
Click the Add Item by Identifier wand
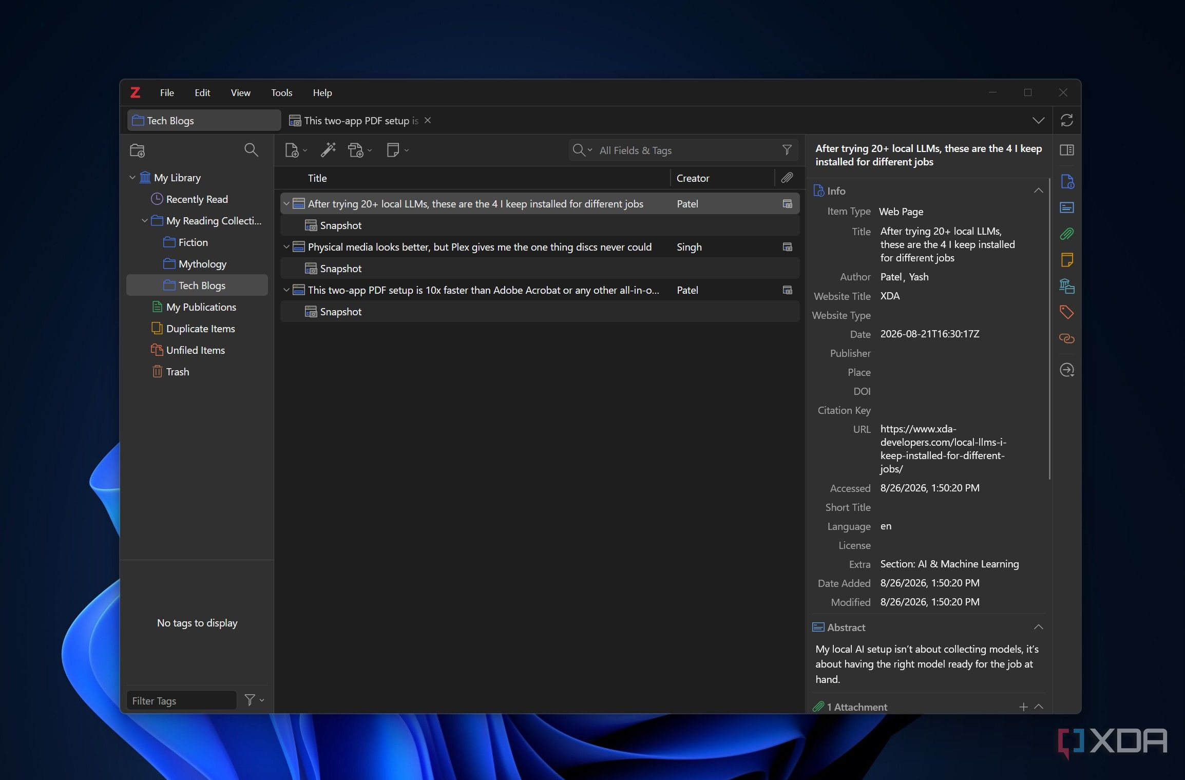click(x=328, y=150)
